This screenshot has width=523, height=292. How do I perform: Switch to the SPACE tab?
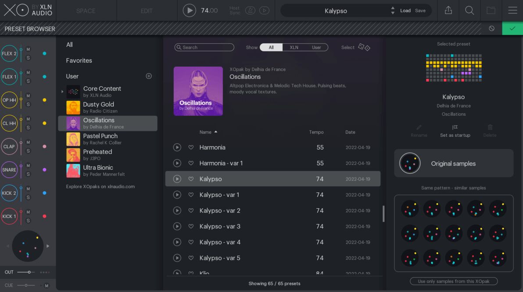(86, 11)
